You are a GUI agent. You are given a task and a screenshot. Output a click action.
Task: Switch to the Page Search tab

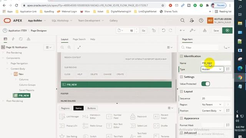coord(79,39)
